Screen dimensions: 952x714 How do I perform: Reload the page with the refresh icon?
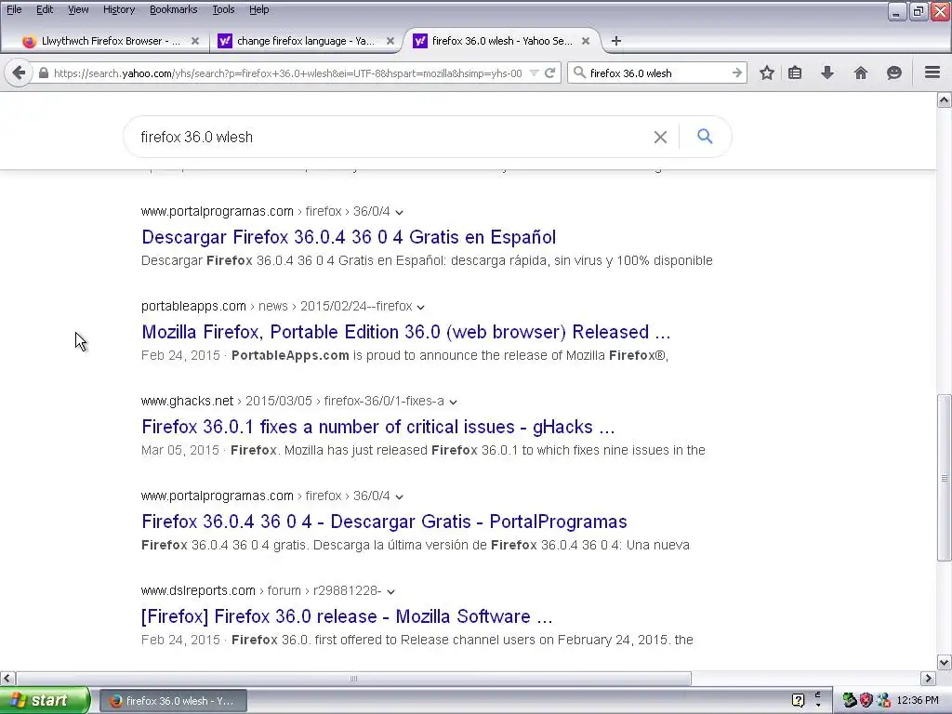[x=549, y=73]
